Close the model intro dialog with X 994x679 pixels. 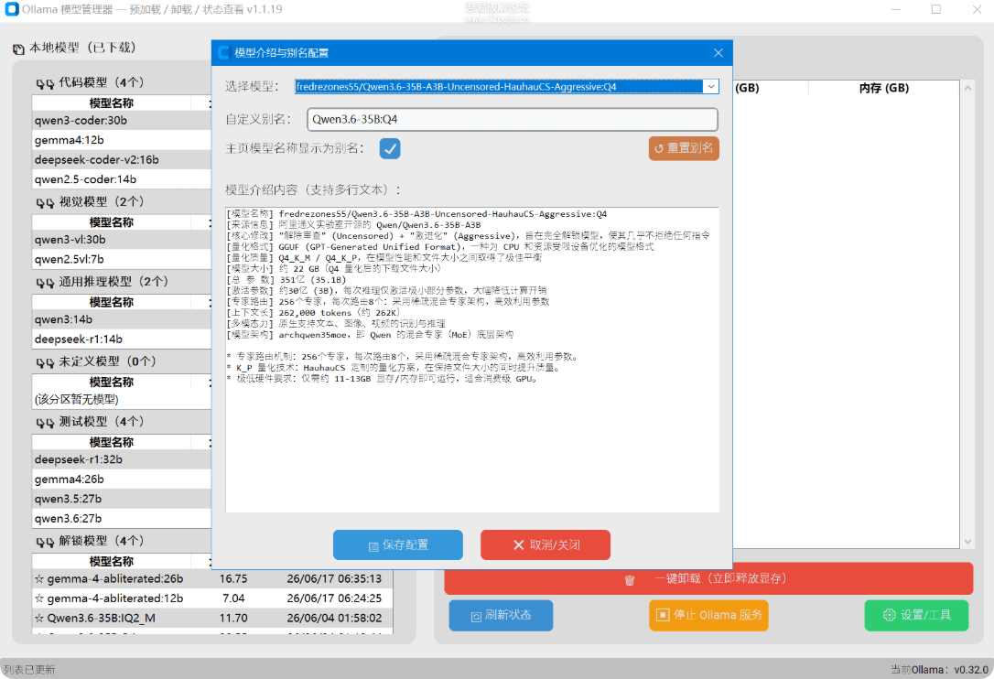pyautogui.click(x=718, y=53)
